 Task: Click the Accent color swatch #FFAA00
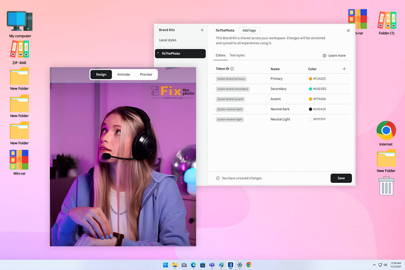coord(310,99)
